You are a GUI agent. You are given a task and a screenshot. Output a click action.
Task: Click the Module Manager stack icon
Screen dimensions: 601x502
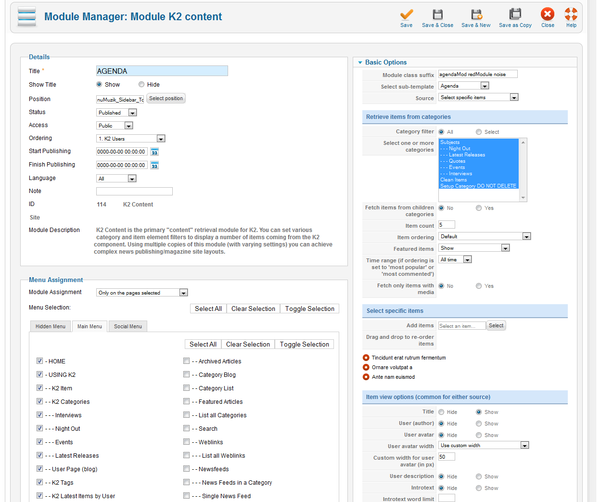tap(27, 16)
